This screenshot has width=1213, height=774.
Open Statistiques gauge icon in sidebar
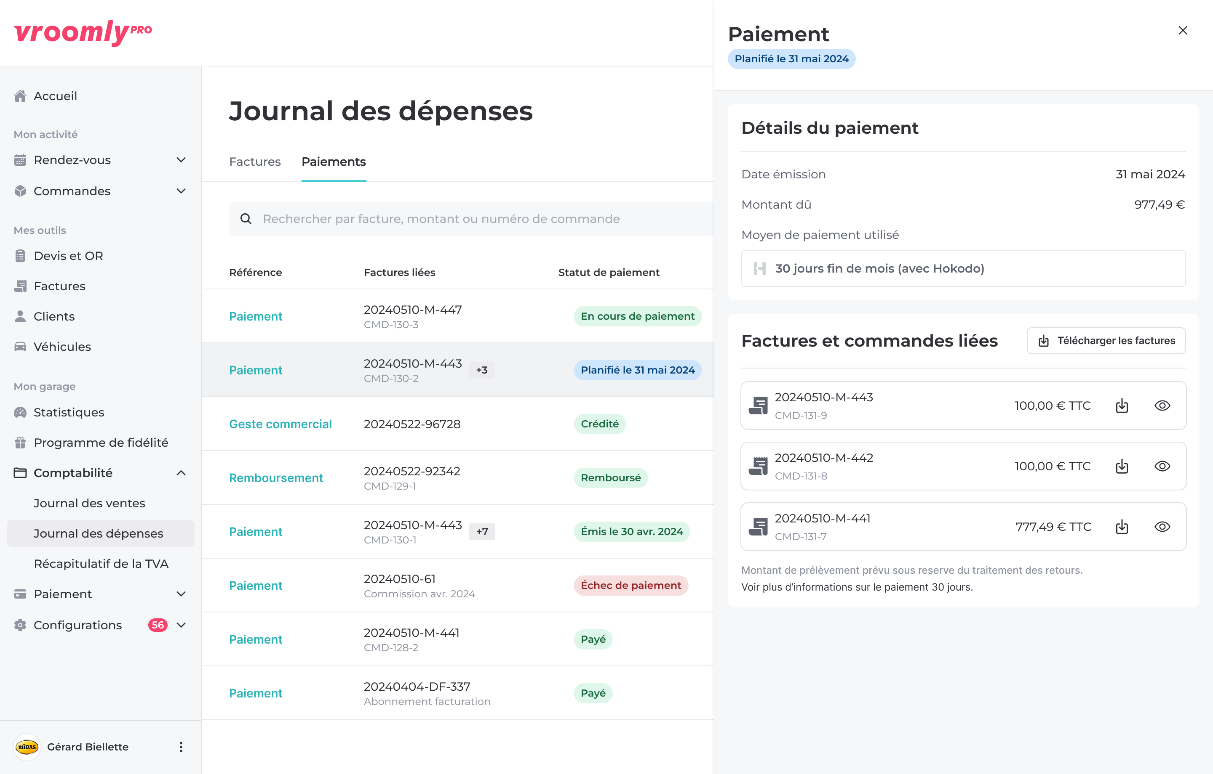(20, 412)
